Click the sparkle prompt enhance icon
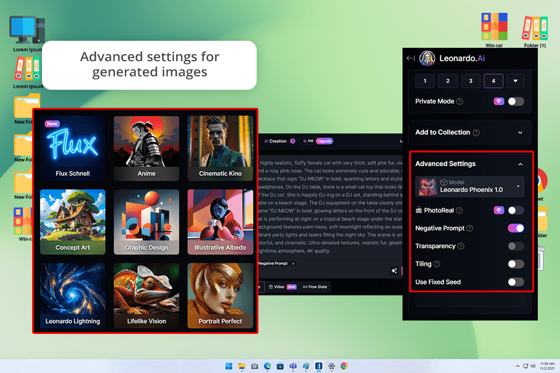This screenshot has width=560, height=373. 394,270
